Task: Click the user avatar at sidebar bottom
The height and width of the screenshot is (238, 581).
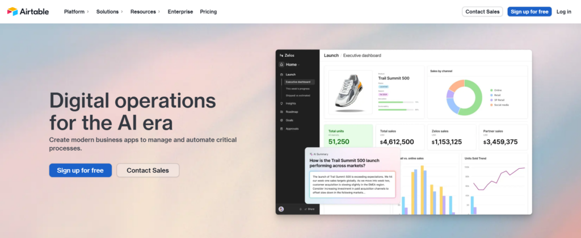Action: [281, 209]
